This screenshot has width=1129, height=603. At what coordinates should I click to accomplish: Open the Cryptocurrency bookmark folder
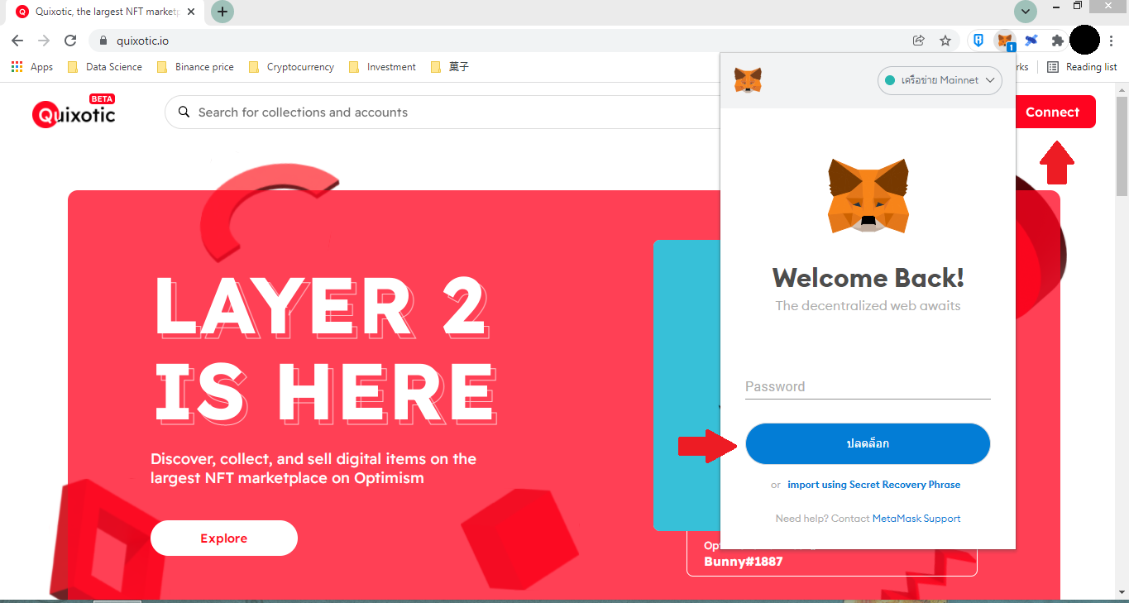coord(290,67)
